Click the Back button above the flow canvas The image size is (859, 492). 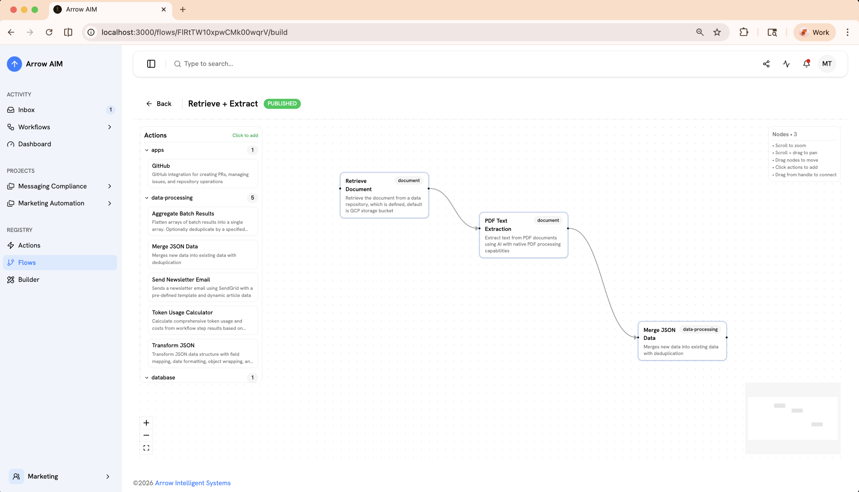[159, 103]
